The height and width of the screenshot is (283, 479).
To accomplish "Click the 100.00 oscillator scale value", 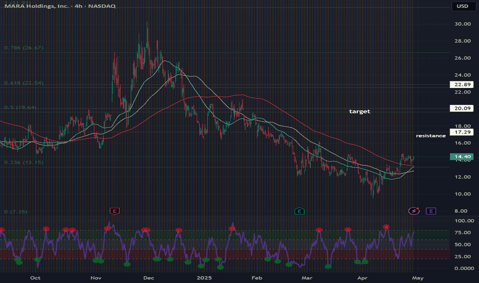I will (464, 221).
